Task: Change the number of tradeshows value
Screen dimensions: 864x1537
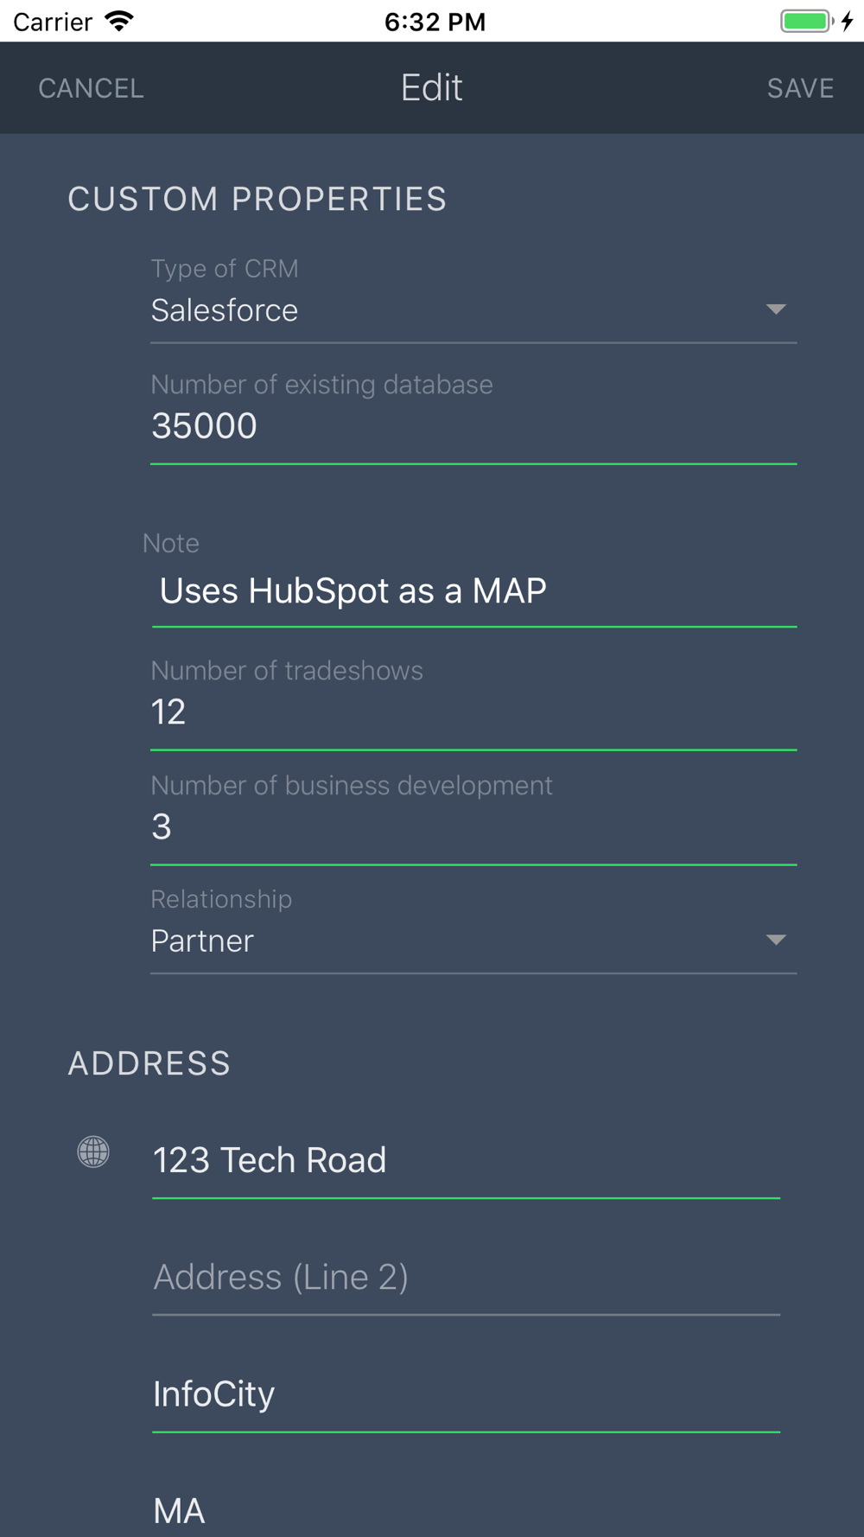Action: coord(472,712)
